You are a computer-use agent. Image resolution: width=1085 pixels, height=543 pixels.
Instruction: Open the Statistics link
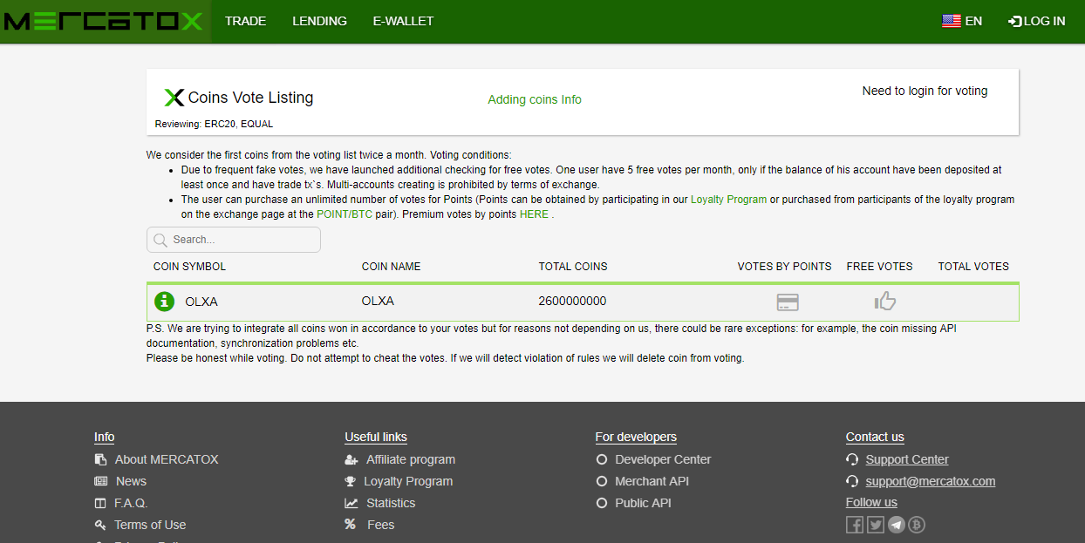[391, 503]
